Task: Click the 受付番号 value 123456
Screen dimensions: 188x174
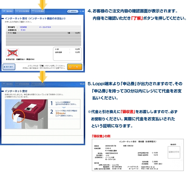Action: (23, 27)
